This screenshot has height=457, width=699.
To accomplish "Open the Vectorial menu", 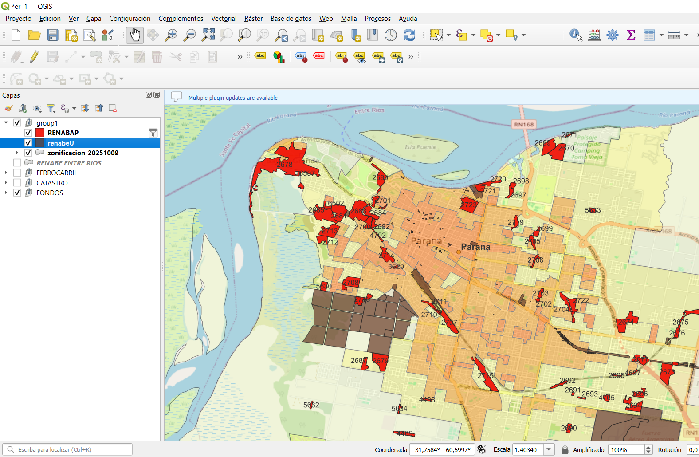I will (224, 19).
